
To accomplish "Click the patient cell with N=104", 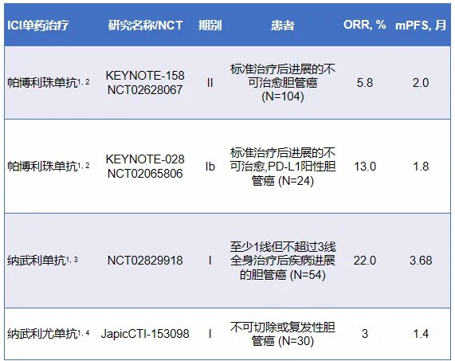I will (x=283, y=83).
